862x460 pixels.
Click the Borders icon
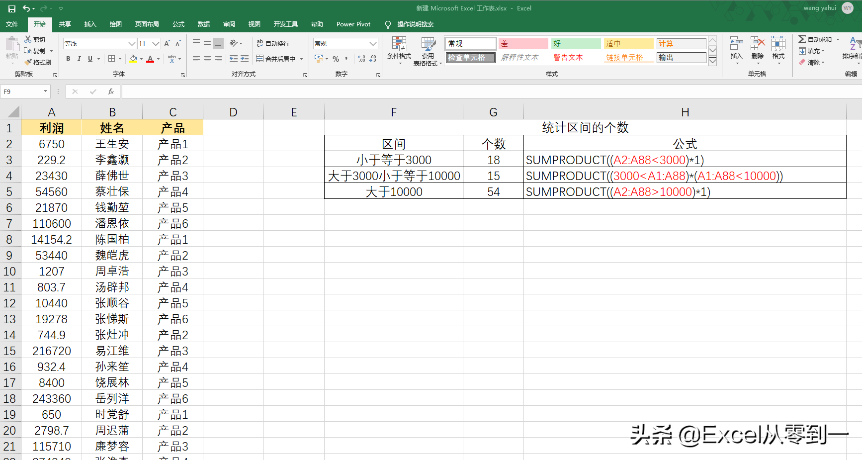pos(112,59)
